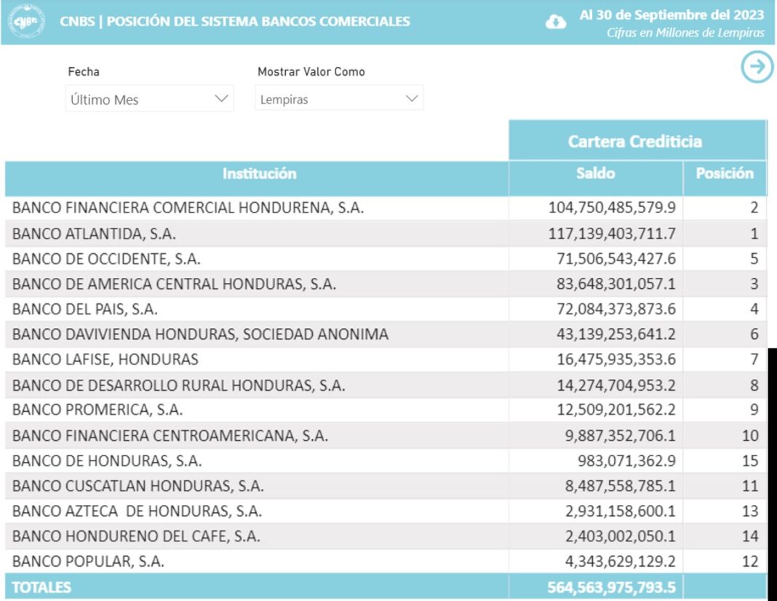
Task: Click BANCO PROMERICA, S.A. entry
Action: click(x=97, y=410)
